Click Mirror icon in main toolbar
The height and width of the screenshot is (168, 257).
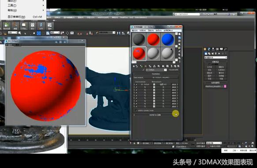point(118,33)
